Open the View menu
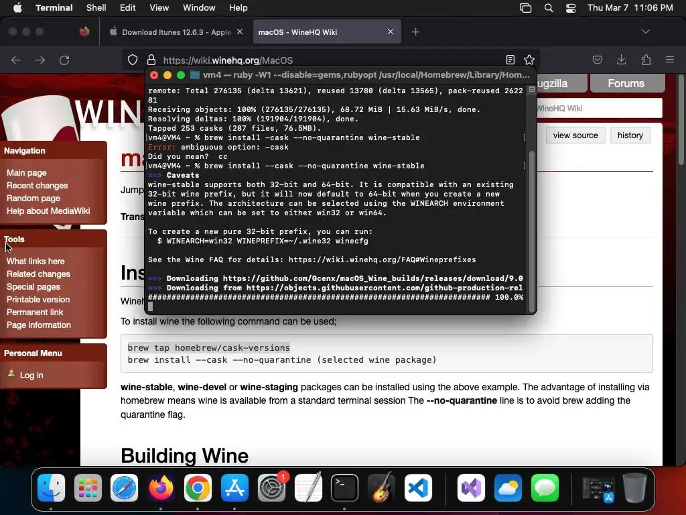The width and height of the screenshot is (686, 515). tap(159, 8)
